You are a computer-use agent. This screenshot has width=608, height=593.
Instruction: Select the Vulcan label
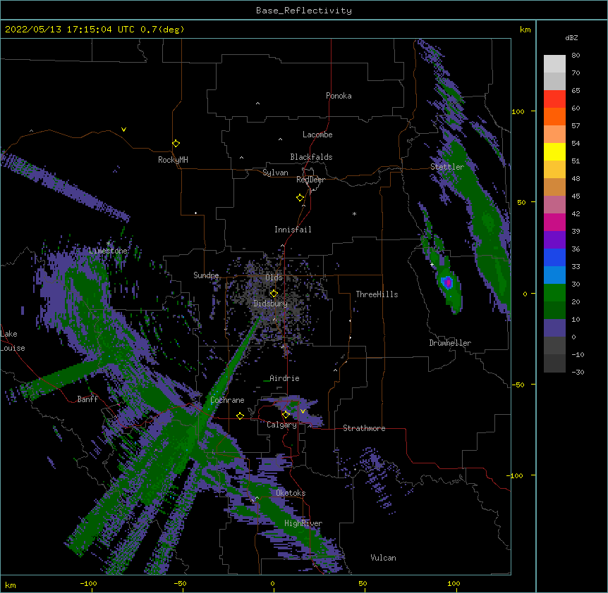383,558
